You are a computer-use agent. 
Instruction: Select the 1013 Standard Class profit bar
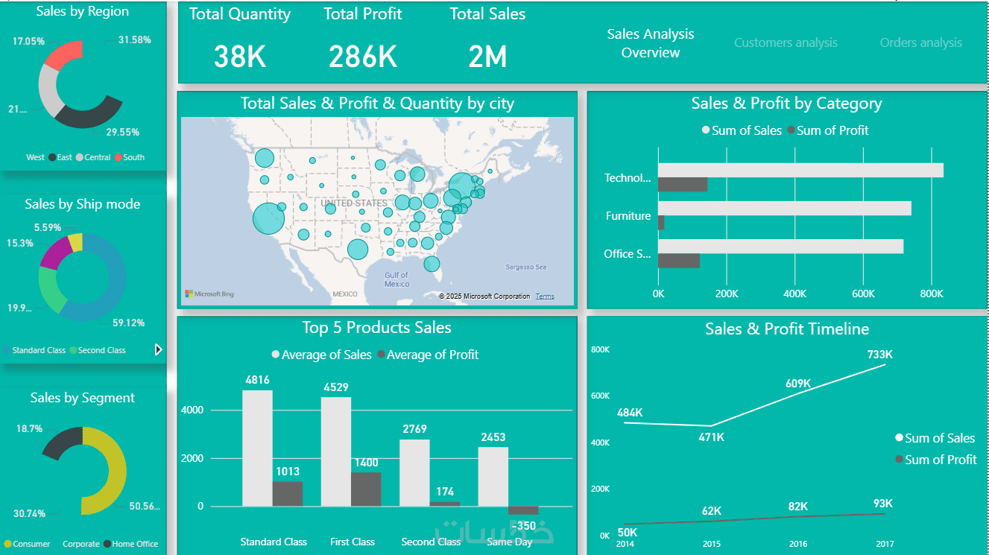pos(288,494)
